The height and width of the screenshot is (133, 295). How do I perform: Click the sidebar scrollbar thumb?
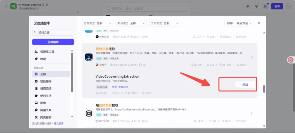(72, 73)
